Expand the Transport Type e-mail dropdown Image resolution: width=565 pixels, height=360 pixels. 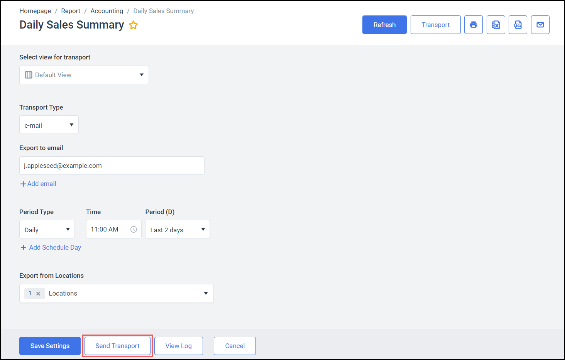49,125
